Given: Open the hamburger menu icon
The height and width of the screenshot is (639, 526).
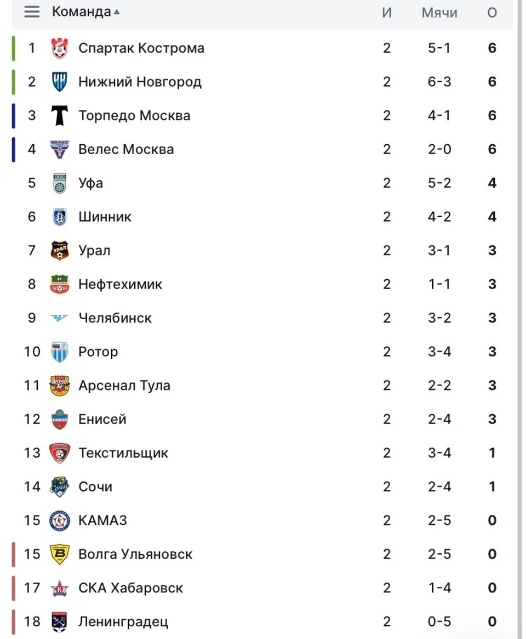Looking at the screenshot, I should [x=32, y=12].
